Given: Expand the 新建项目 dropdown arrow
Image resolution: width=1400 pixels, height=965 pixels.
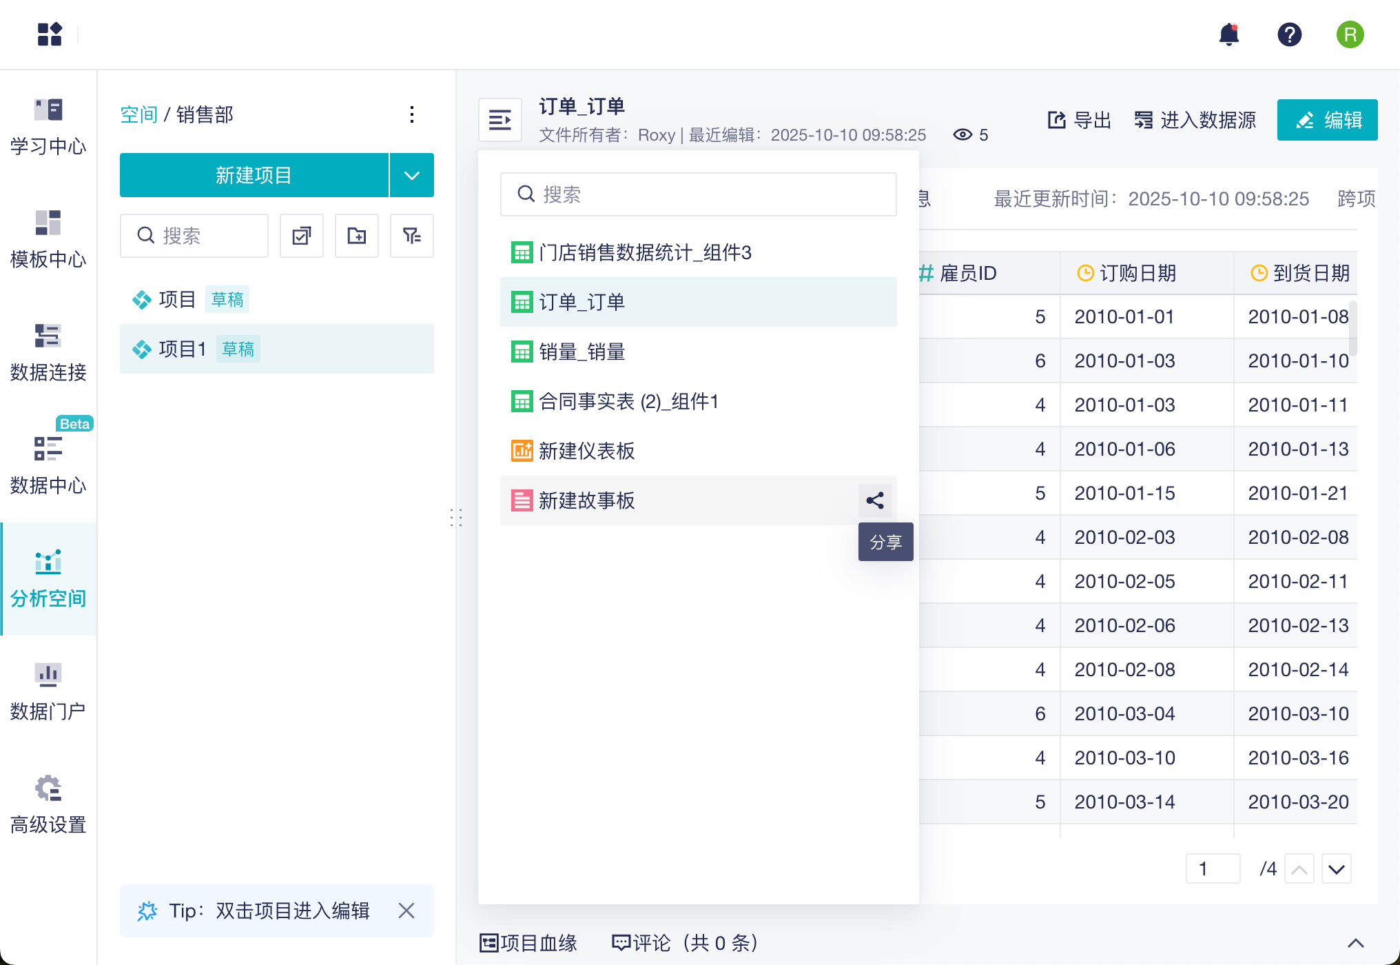Looking at the screenshot, I should pos(412,175).
